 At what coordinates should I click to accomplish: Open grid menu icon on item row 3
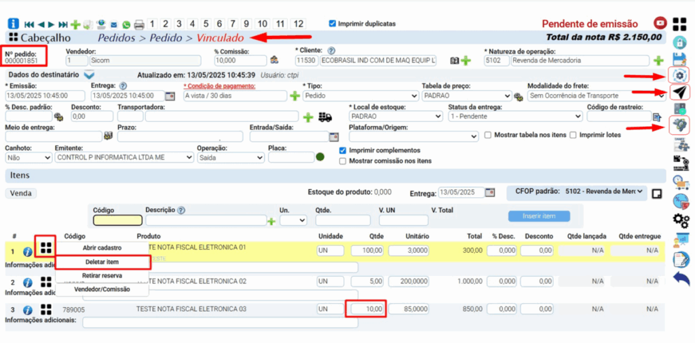tap(45, 309)
